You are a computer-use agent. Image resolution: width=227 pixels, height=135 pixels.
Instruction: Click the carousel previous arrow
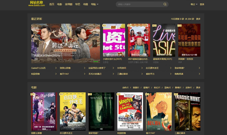37,43
